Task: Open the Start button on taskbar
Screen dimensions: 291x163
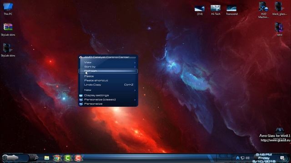Action: tap(10, 158)
